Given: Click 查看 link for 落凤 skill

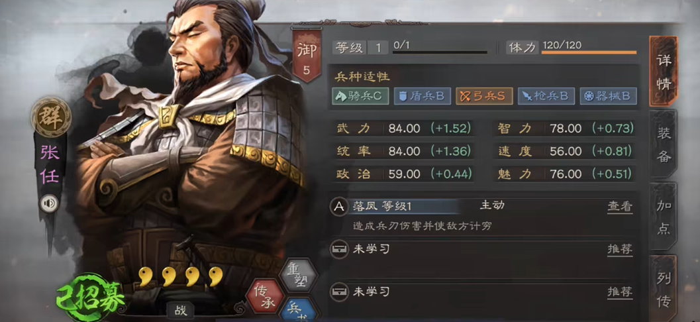Looking at the screenshot, I should pos(620,206).
